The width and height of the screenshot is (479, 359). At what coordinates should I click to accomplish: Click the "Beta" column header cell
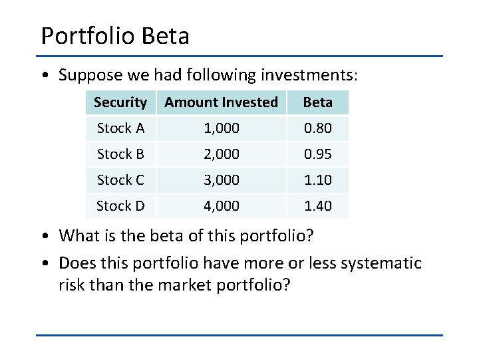tap(317, 102)
